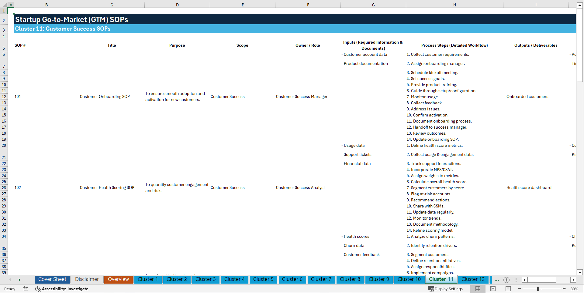The width and height of the screenshot is (584, 293).
Task: Add a new worksheet with the plus button
Action: pos(506,280)
